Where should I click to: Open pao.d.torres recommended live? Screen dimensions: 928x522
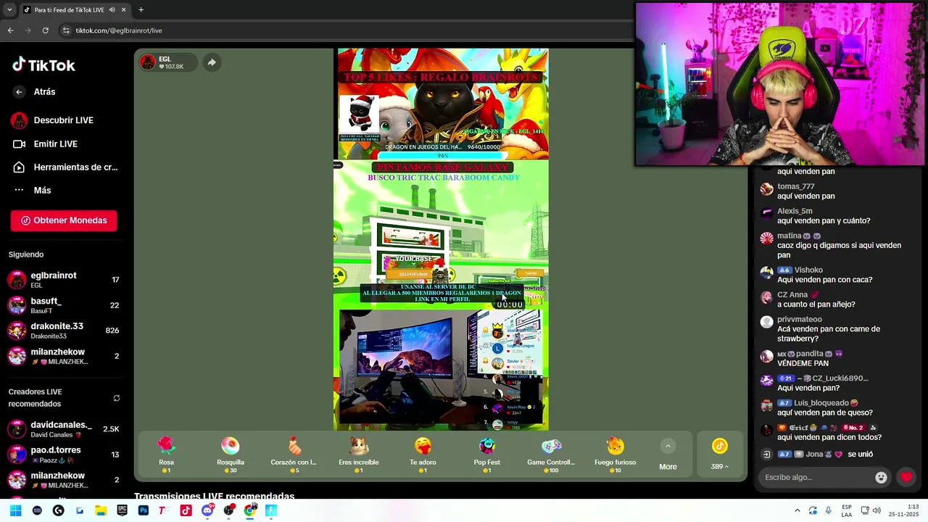coord(64,455)
